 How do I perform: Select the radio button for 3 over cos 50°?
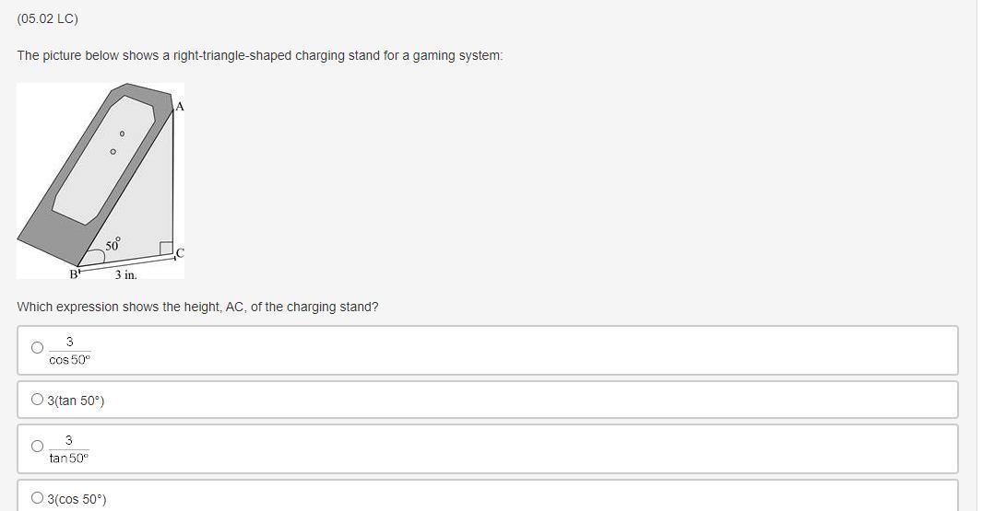click(38, 347)
